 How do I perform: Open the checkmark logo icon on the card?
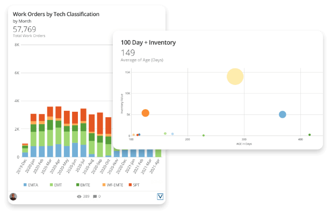pos(160,197)
